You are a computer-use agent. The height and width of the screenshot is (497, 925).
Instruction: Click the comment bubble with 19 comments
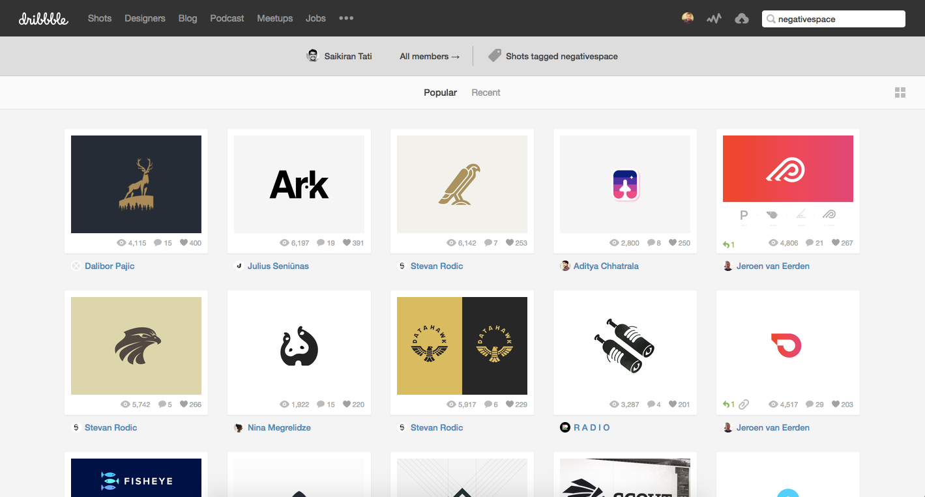click(x=320, y=243)
